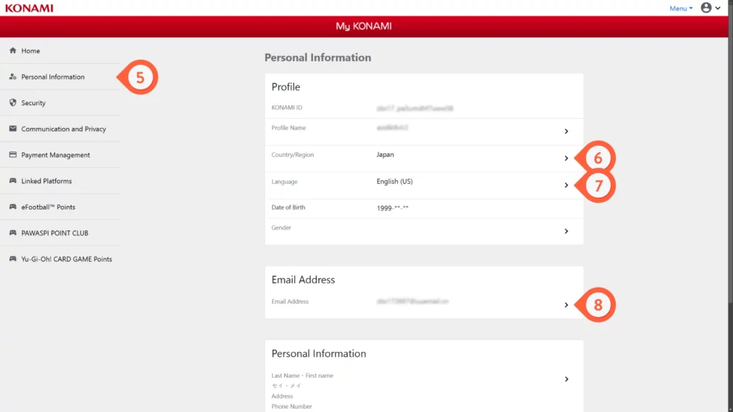The image size is (733, 412).
Task: Expand the Gender row chevron
Action: (x=566, y=231)
